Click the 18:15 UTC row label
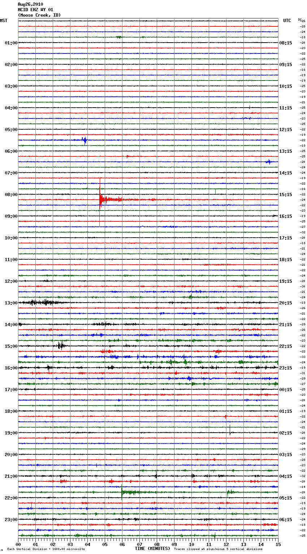This screenshot has width=307, height=554. click(x=286, y=260)
